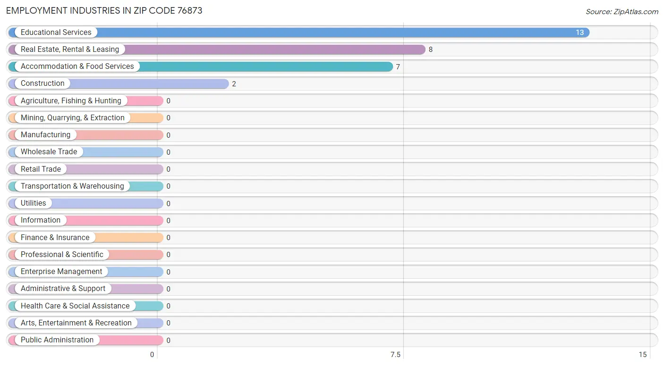Select the Wholesale Trade label
The height and width of the screenshot is (366, 664).
pos(49,152)
